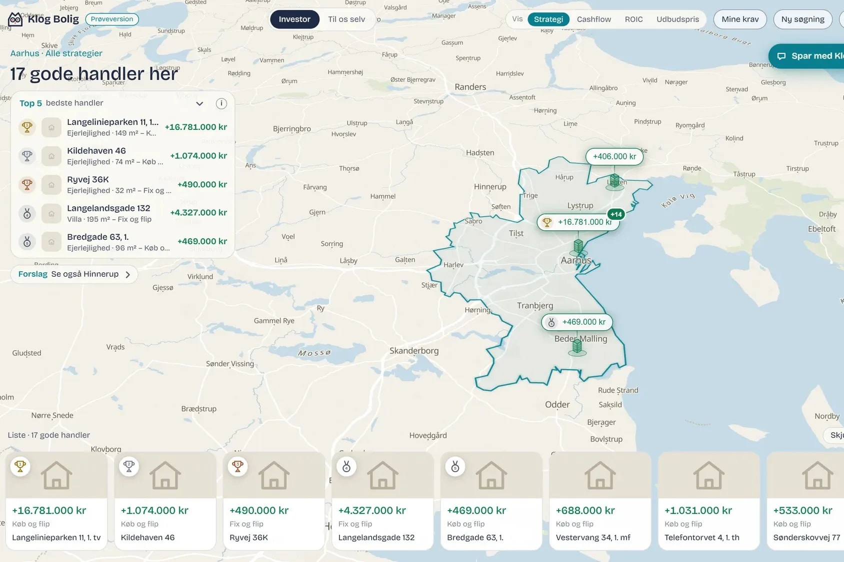The width and height of the screenshot is (844, 562).
Task: Select the +406.000 kr map price bubble
Action: (614, 156)
